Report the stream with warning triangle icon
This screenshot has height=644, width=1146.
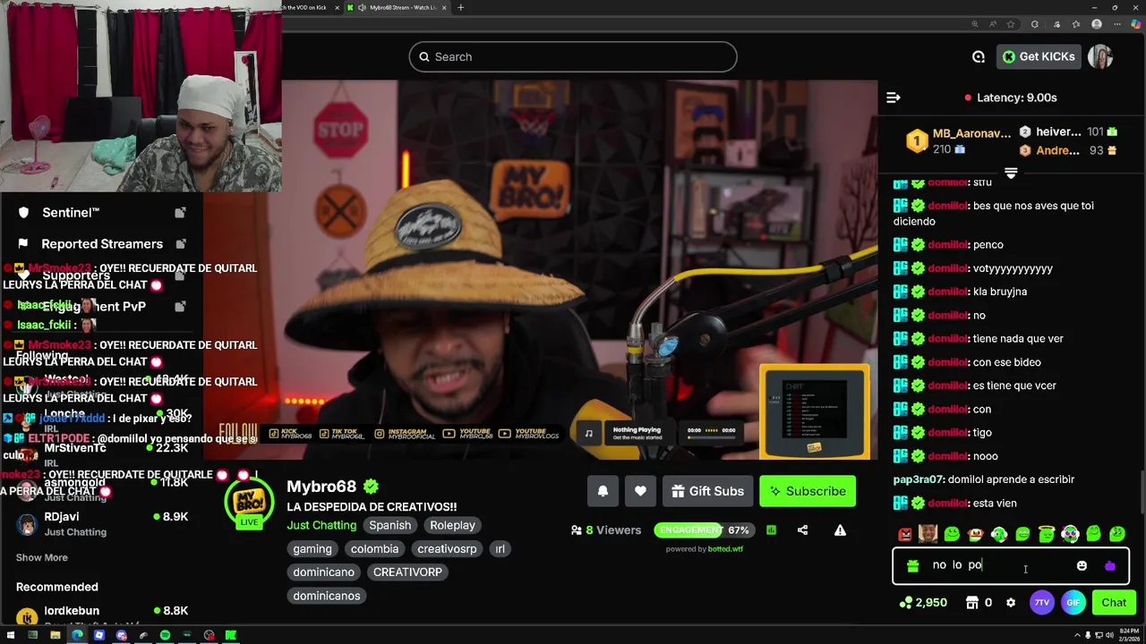(840, 530)
